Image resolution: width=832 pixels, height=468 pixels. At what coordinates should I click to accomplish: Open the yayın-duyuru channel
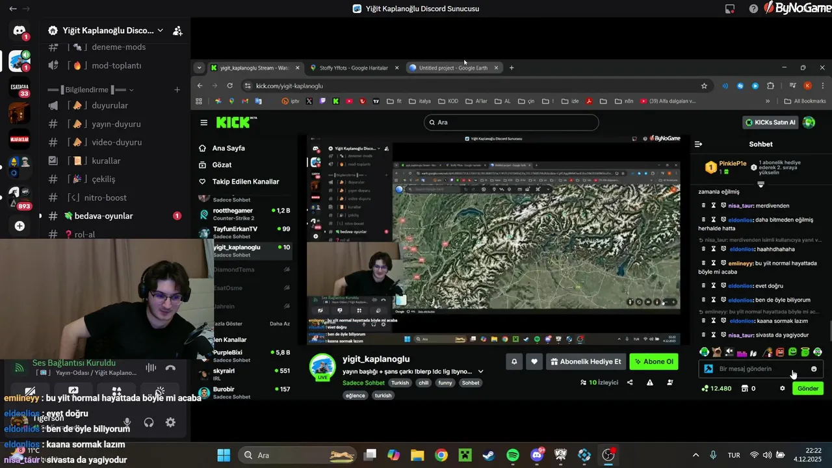[x=116, y=123]
